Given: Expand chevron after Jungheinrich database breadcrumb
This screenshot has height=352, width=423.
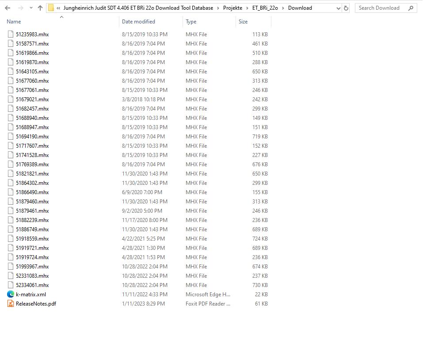Looking at the screenshot, I should point(218,8).
